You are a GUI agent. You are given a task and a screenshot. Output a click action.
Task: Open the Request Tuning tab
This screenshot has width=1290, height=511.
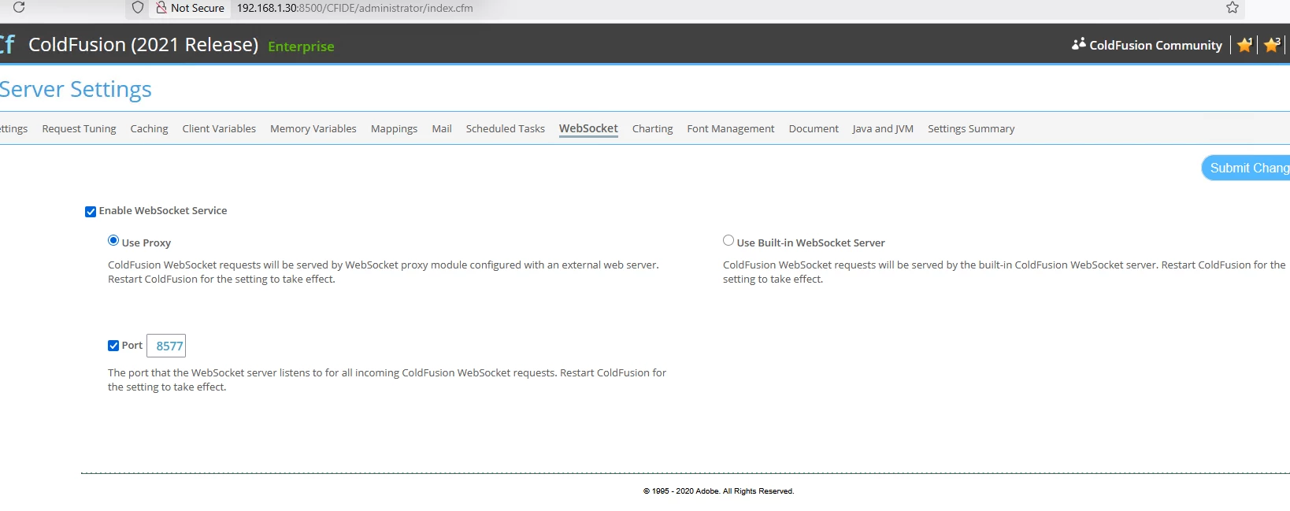[x=79, y=129]
